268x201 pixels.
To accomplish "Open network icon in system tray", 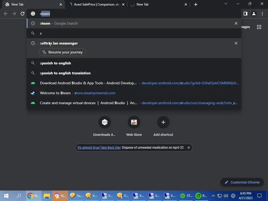I will (220, 196).
